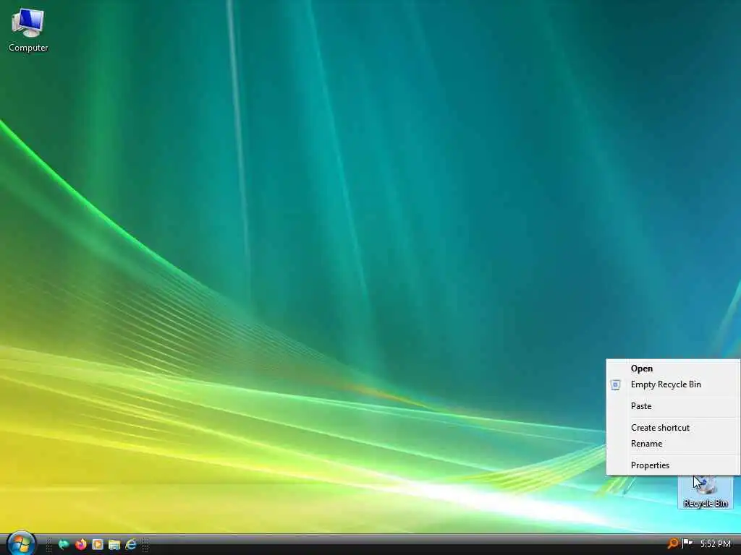The image size is (741, 555).
Task: Open Internet Explorer from Quick Launch
Action: 131,544
